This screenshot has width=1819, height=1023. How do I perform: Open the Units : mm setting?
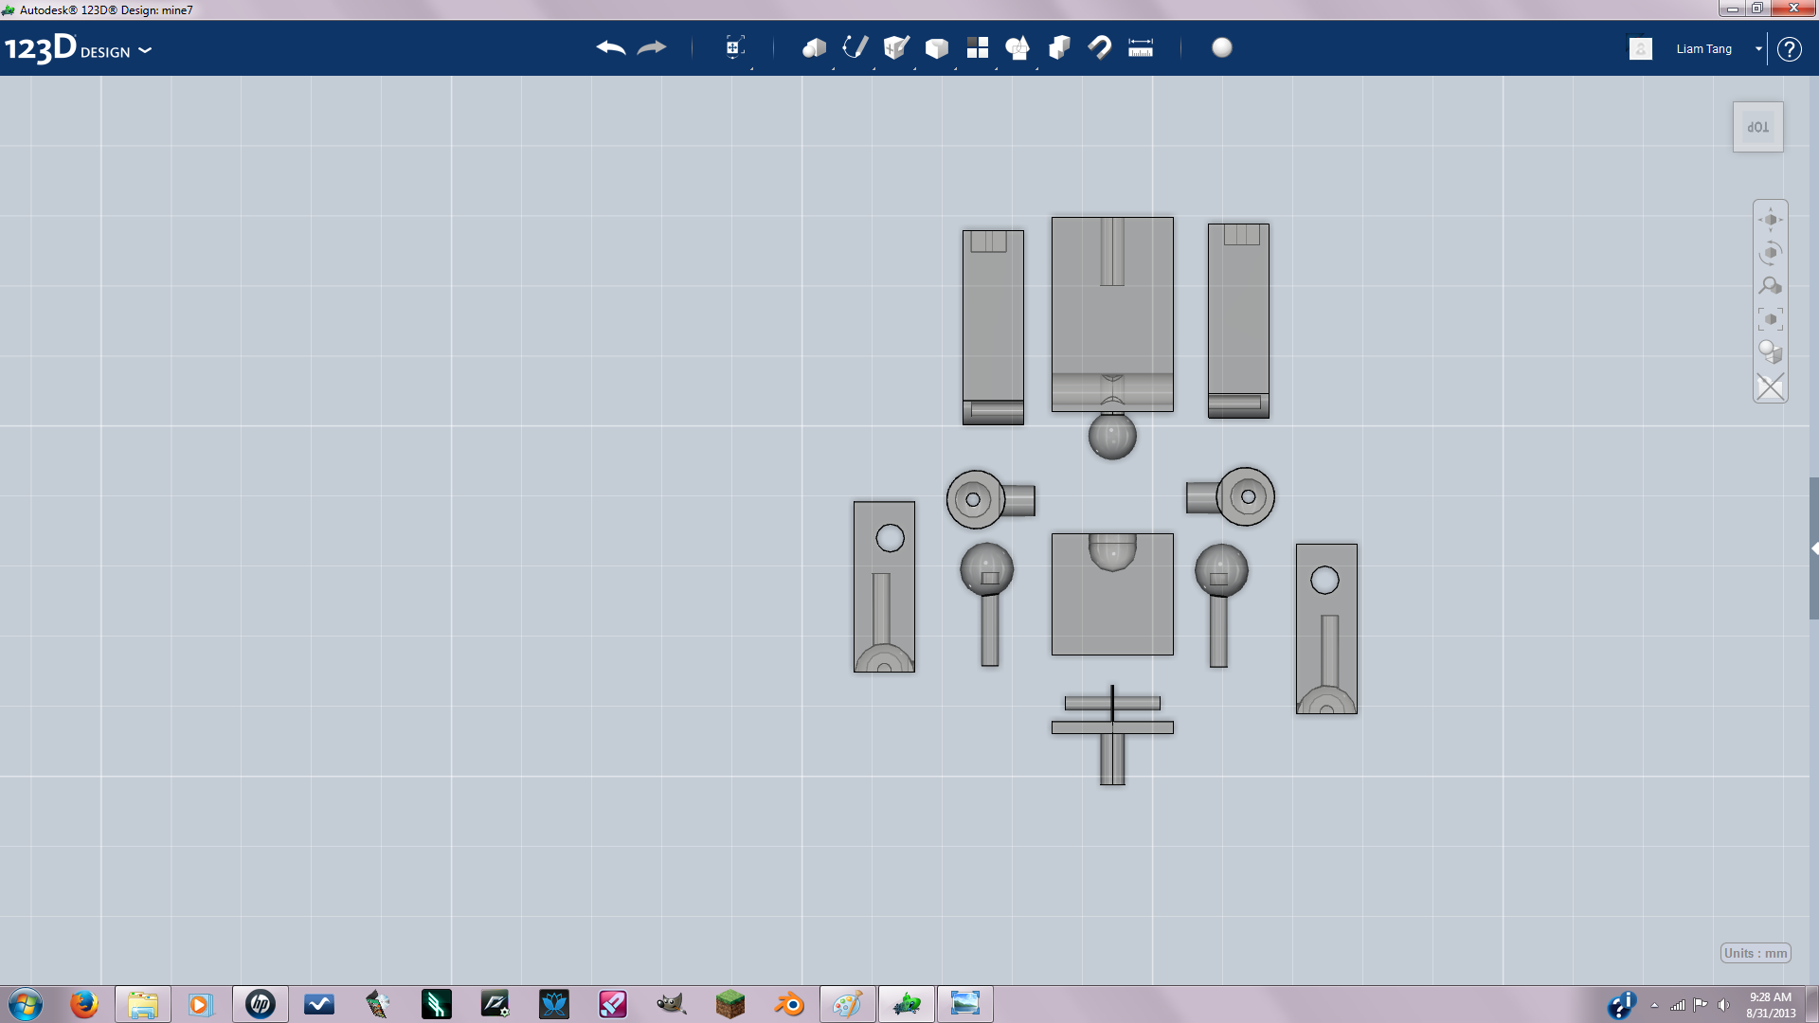1756,953
